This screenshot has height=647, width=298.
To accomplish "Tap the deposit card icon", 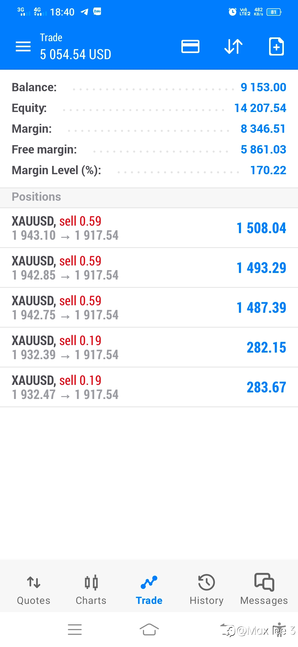I will pos(190,46).
